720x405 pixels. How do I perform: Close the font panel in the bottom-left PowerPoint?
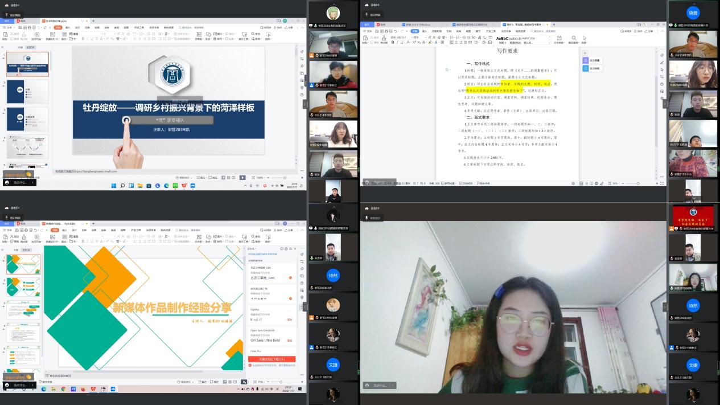click(295, 249)
